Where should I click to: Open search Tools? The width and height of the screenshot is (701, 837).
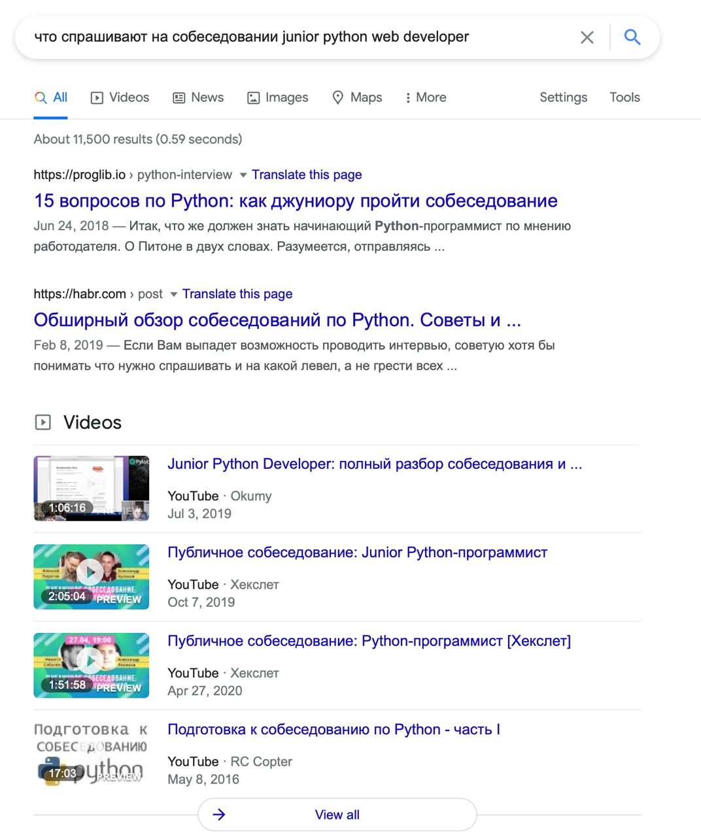[624, 97]
